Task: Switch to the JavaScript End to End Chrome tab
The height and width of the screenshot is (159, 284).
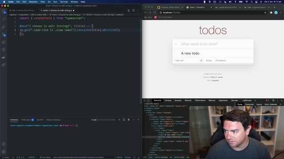Action: point(228,8)
